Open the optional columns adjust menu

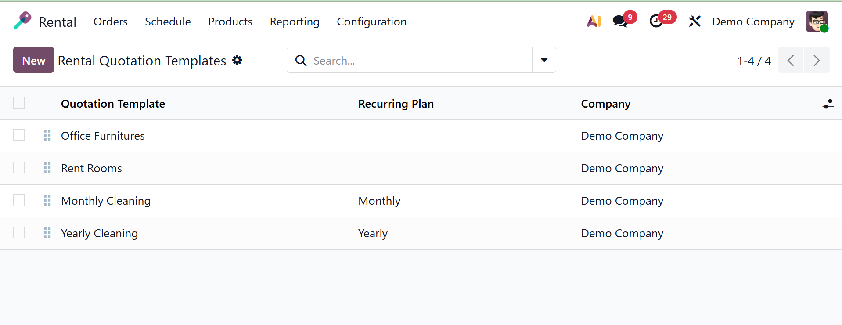828,104
